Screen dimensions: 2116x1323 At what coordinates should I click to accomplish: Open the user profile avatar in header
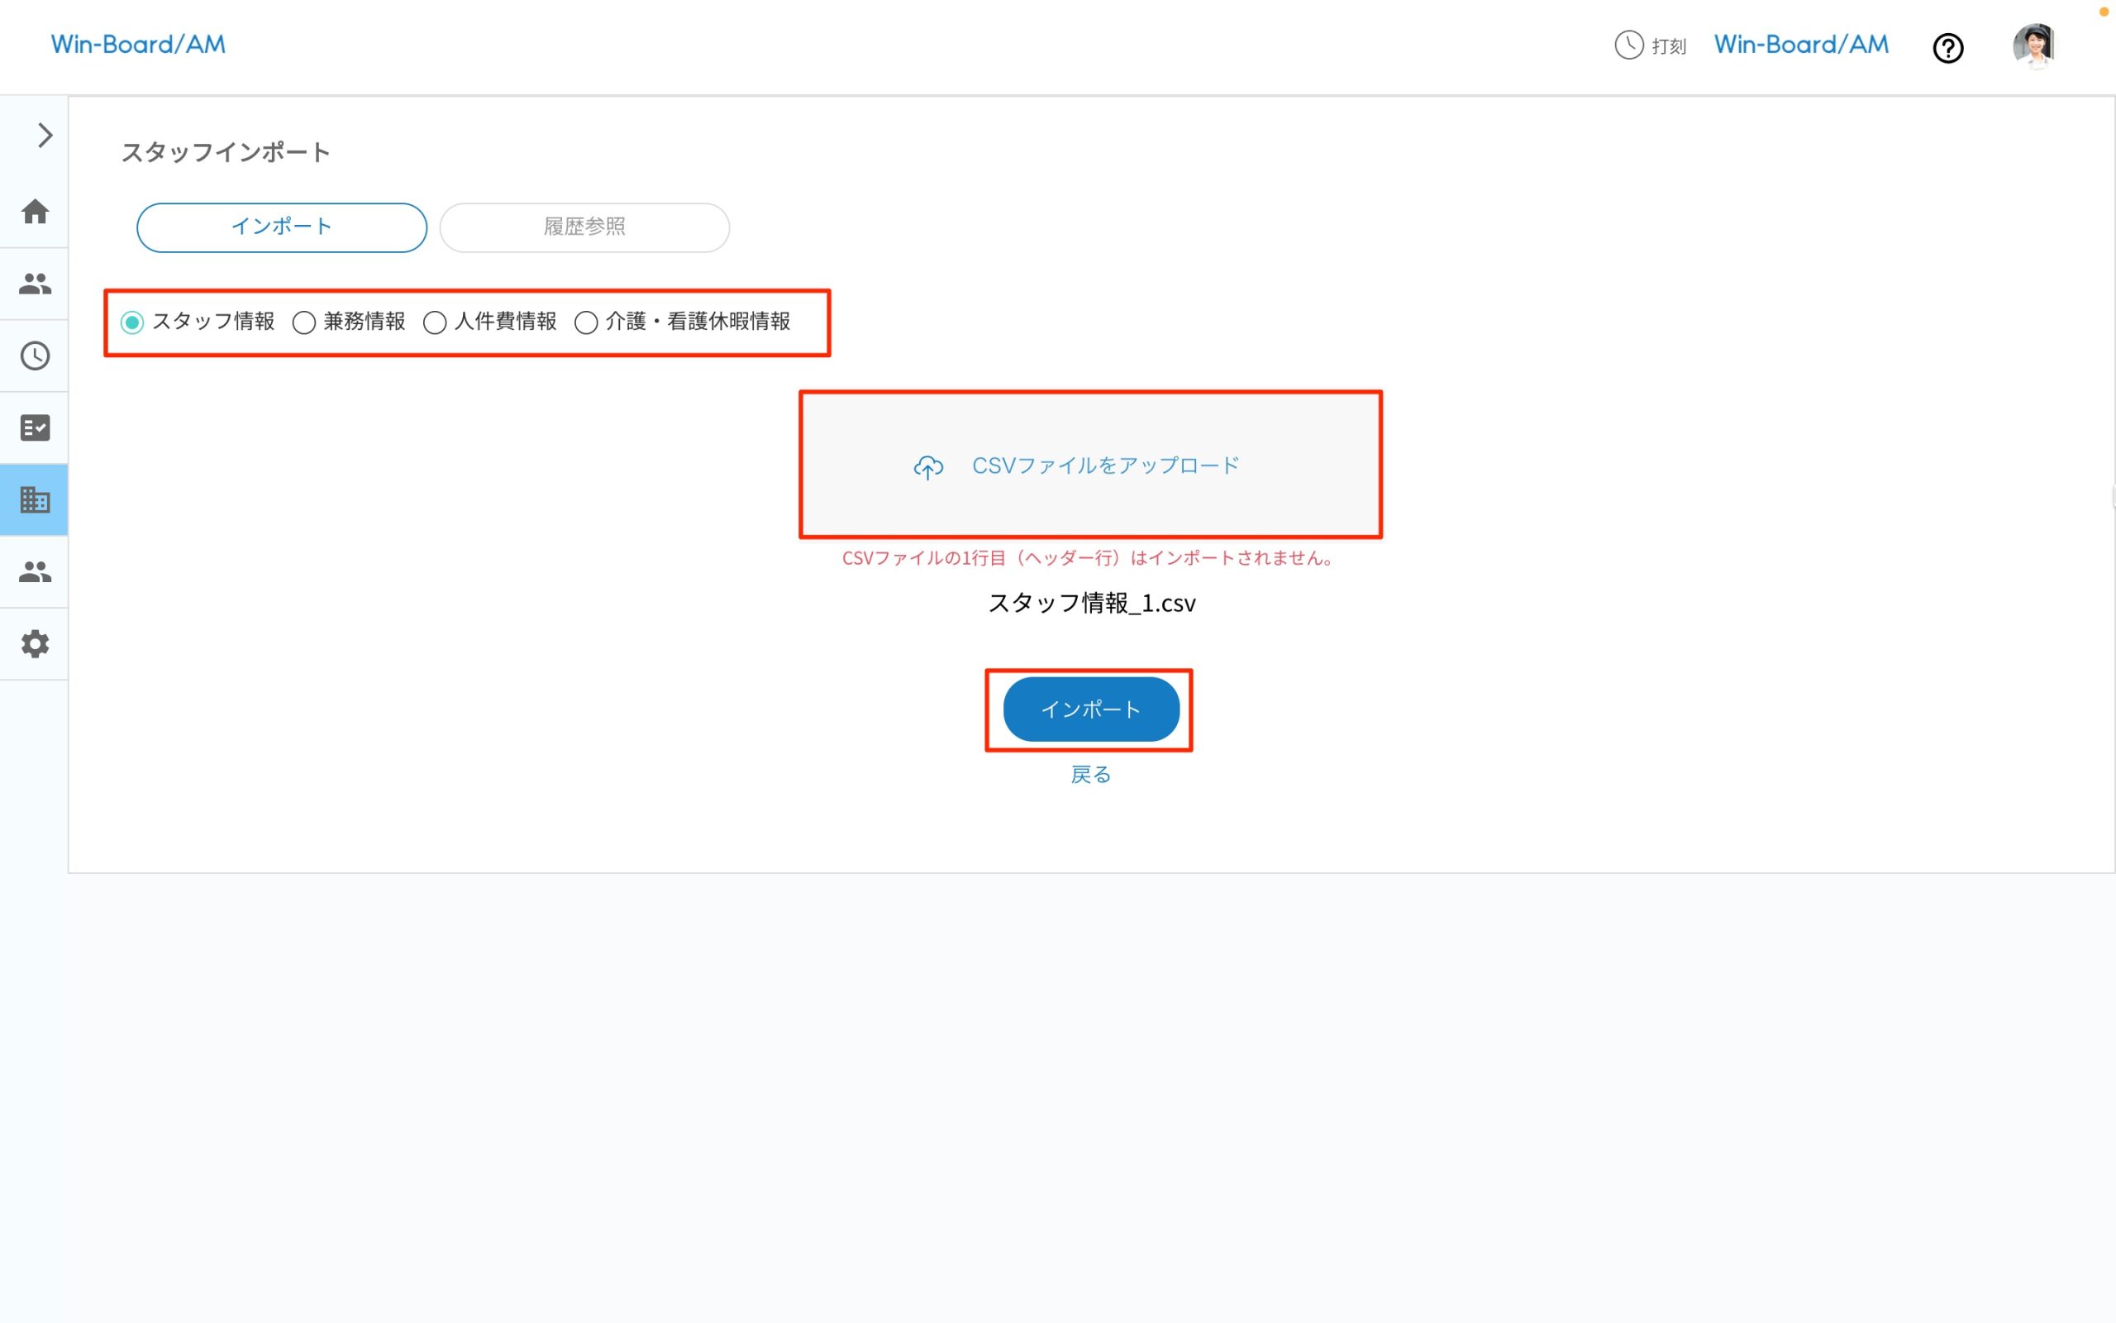tap(2035, 45)
